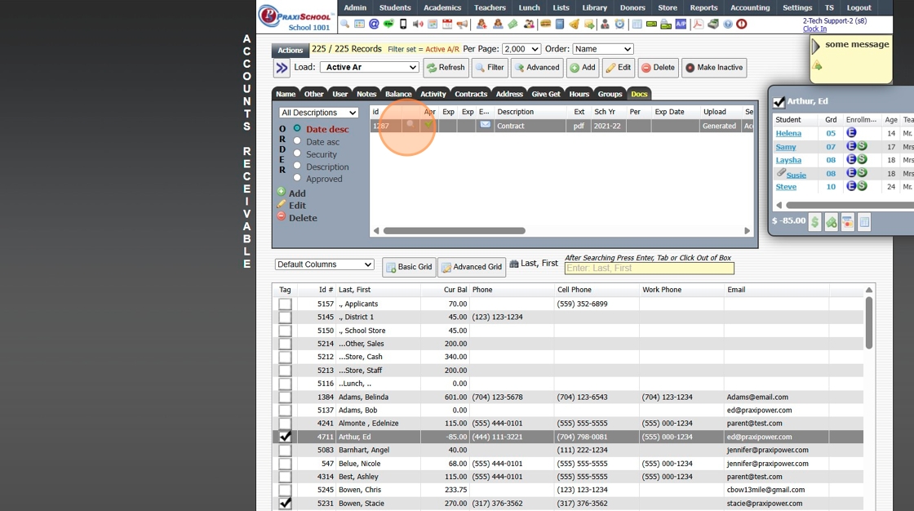This screenshot has height=511, width=914.
Task: Click the alarm clock icon in toolbar
Action: tap(619, 24)
